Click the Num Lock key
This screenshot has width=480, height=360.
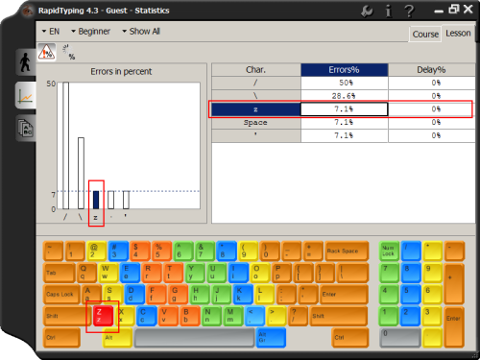pyautogui.click(x=389, y=251)
